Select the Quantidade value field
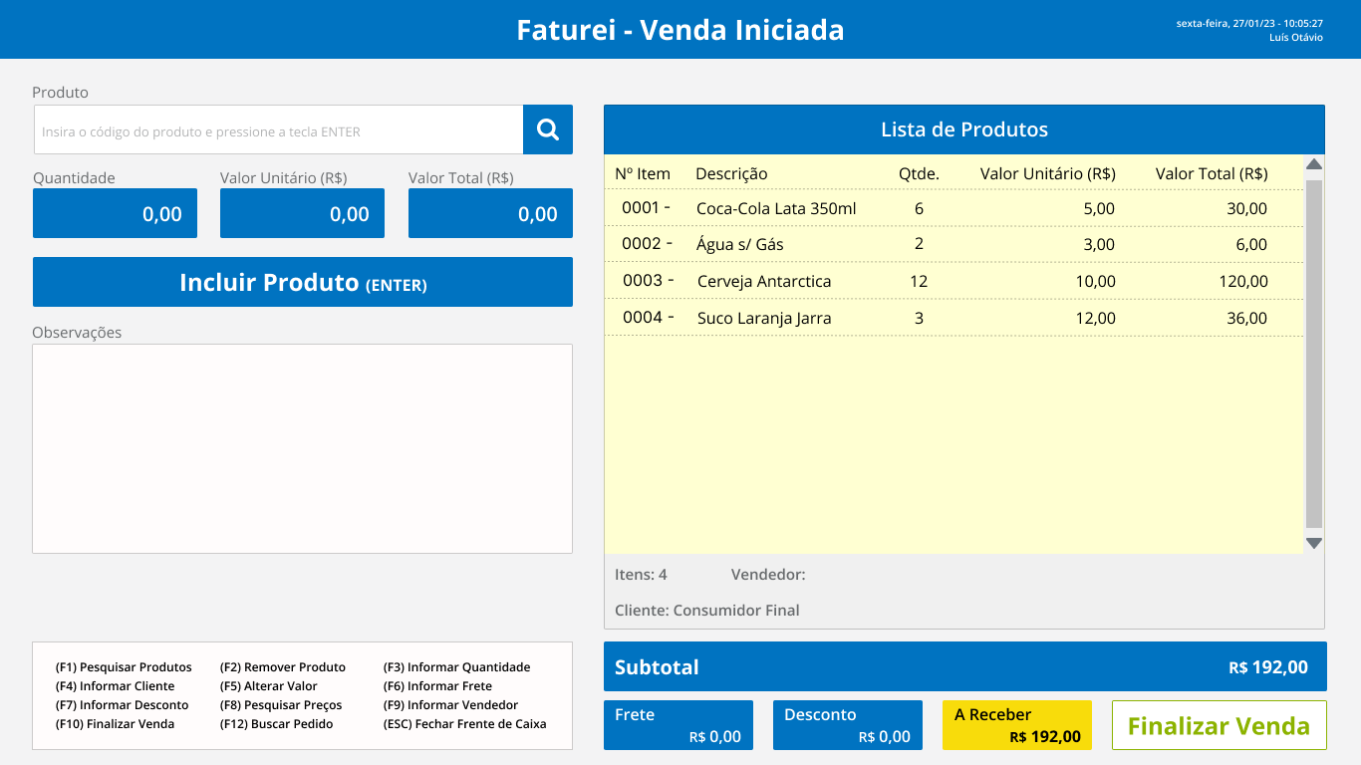Screen dimensions: 1361x765 point(115,214)
